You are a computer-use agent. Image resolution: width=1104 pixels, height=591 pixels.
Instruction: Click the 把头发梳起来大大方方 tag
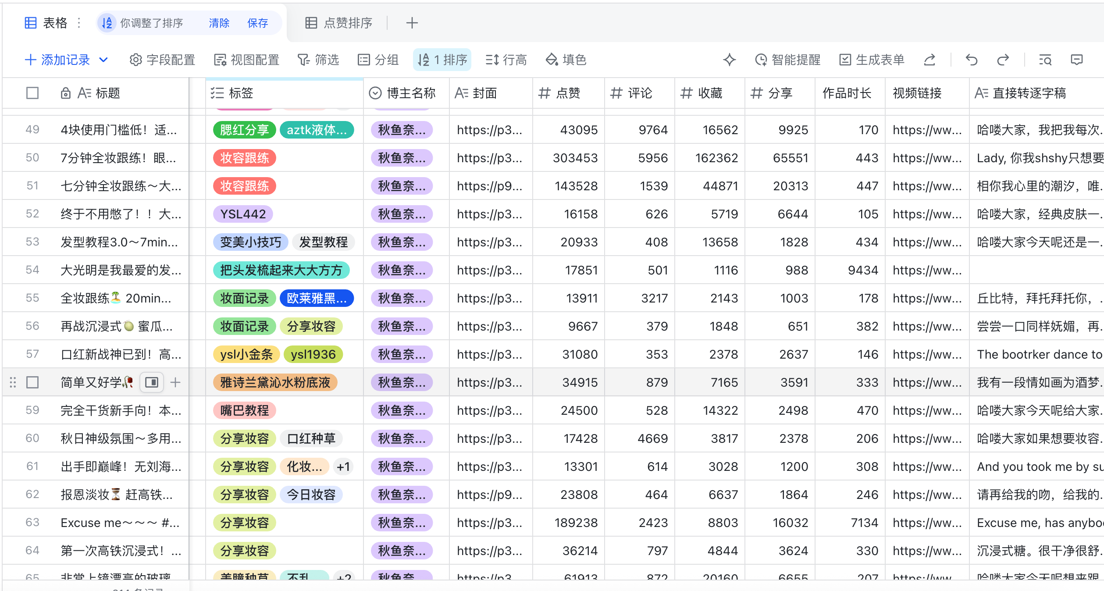281,270
